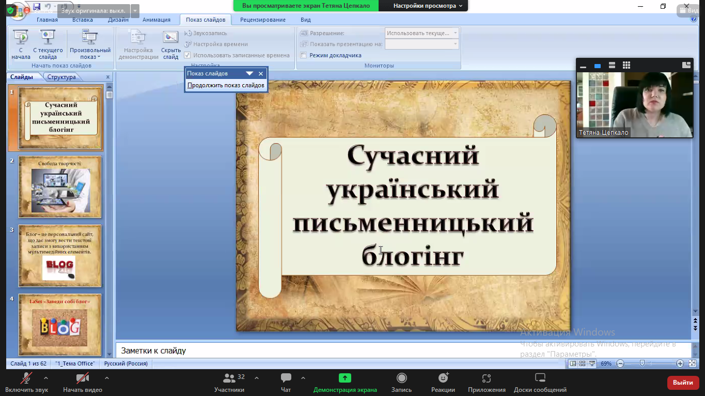Start slideshow from beginning (С начала)
Screen dimensions: 705x396
tap(21, 44)
